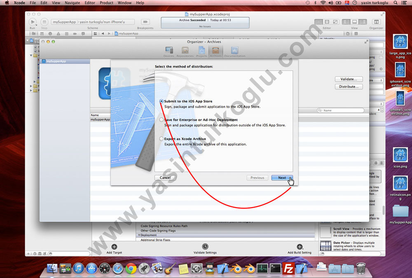This screenshot has height=278, width=412.
Task: Open the mySupperApp folder on desktop
Action: [x=400, y=214]
